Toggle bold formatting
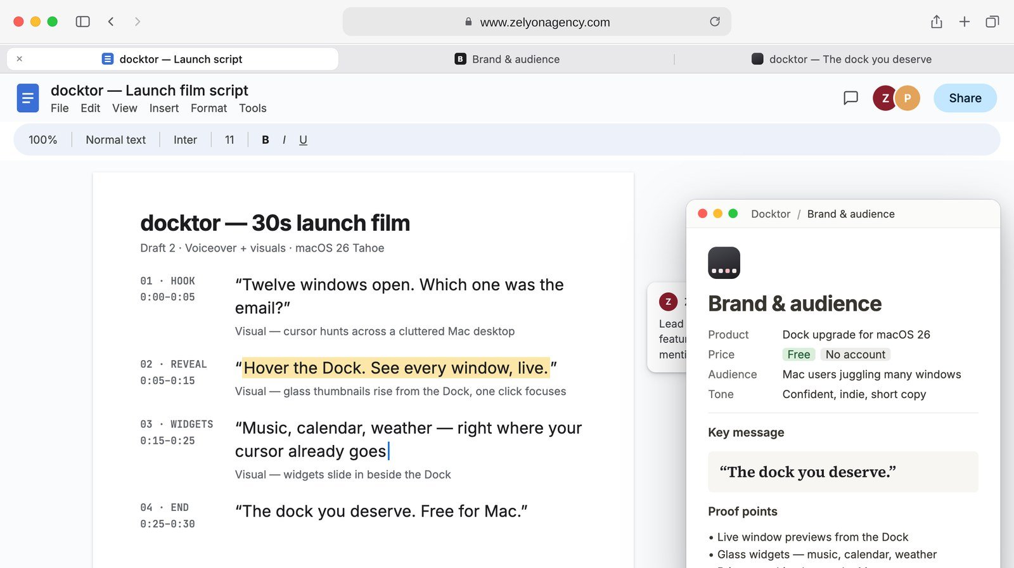 [266, 139]
